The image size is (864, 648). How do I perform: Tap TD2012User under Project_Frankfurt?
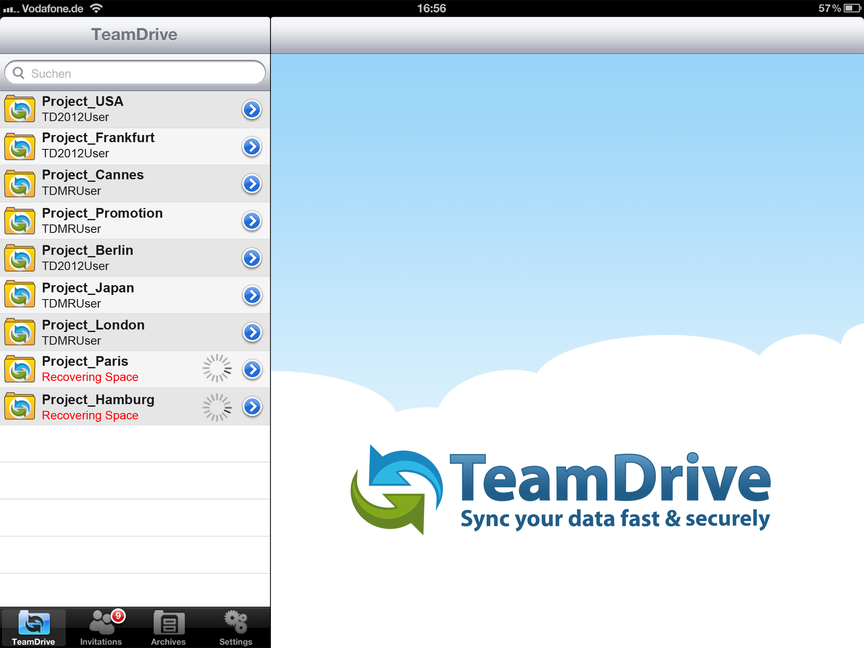click(76, 154)
